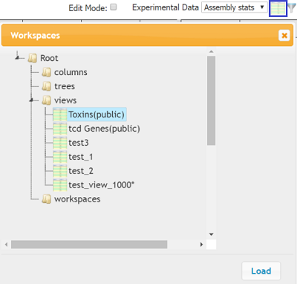Image resolution: width=297 pixels, height=284 pixels.
Task: Click the vertical scrollbar thumb
Action: (211, 100)
